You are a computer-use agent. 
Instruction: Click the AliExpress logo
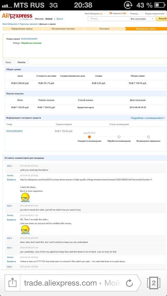point(17,16)
